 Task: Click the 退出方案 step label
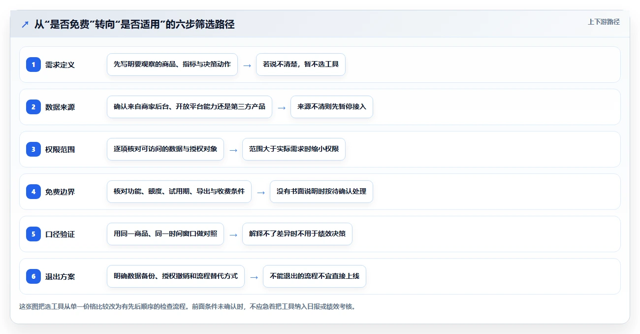[x=60, y=276]
